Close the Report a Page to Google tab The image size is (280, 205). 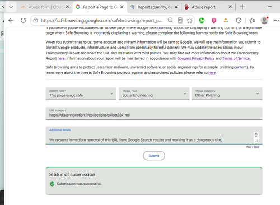(x=122, y=7)
